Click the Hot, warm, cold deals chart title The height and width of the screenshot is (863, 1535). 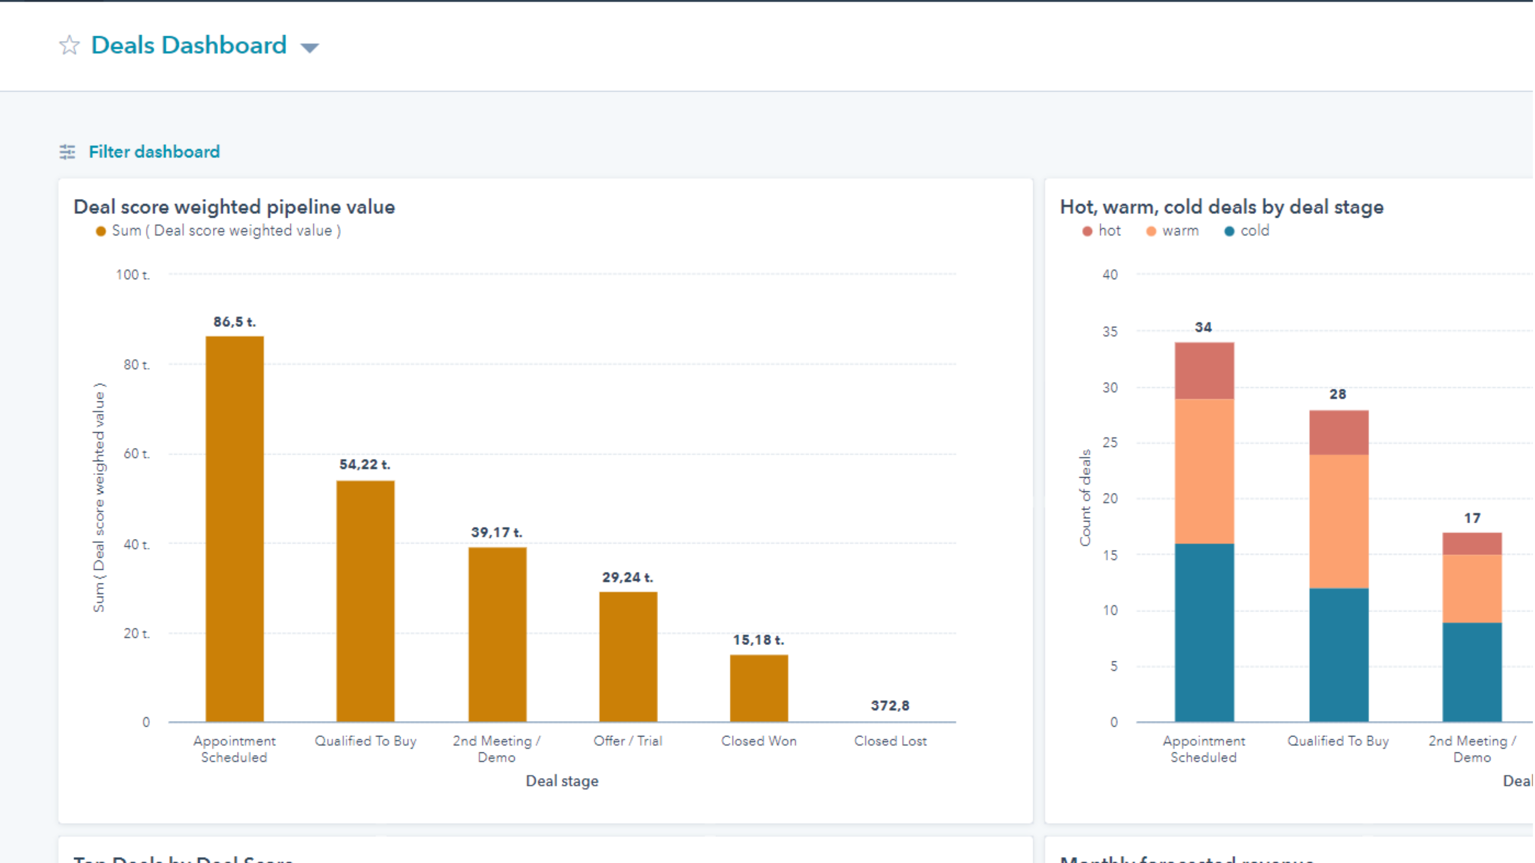click(1222, 207)
